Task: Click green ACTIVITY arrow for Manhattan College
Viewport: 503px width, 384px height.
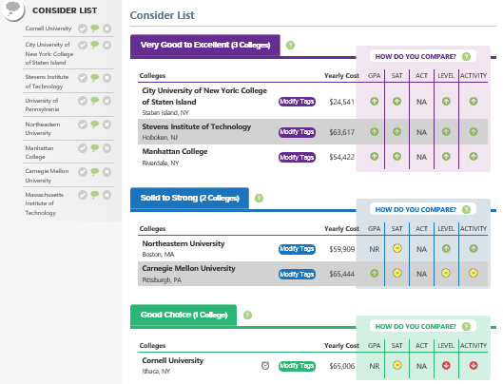Action: point(474,156)
